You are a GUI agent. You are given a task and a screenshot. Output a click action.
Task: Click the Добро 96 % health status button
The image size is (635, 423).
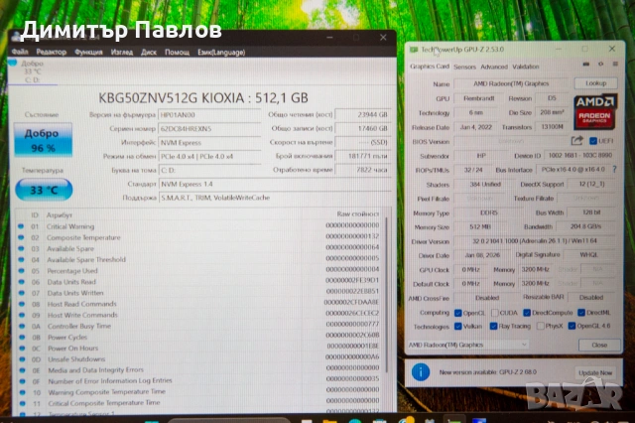[x=43, y=140]
